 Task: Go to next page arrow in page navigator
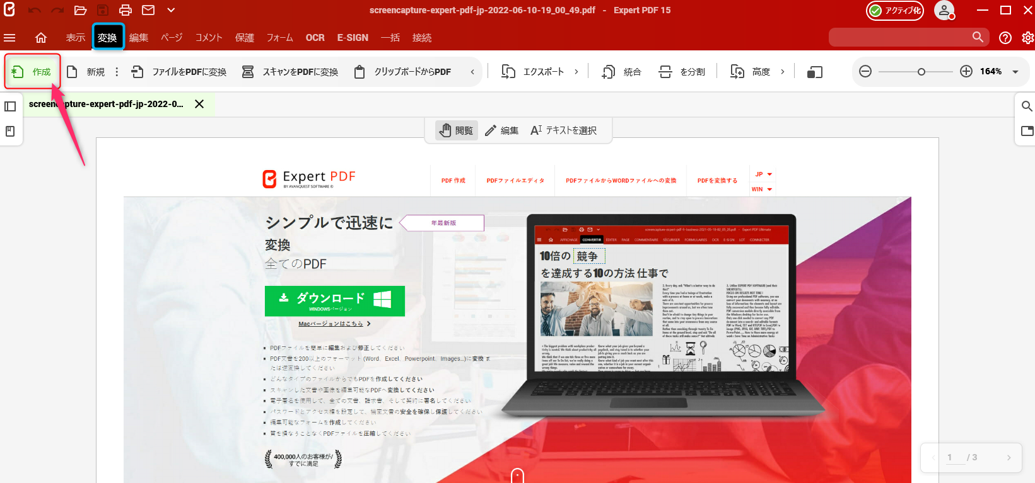pos(1009,457)
